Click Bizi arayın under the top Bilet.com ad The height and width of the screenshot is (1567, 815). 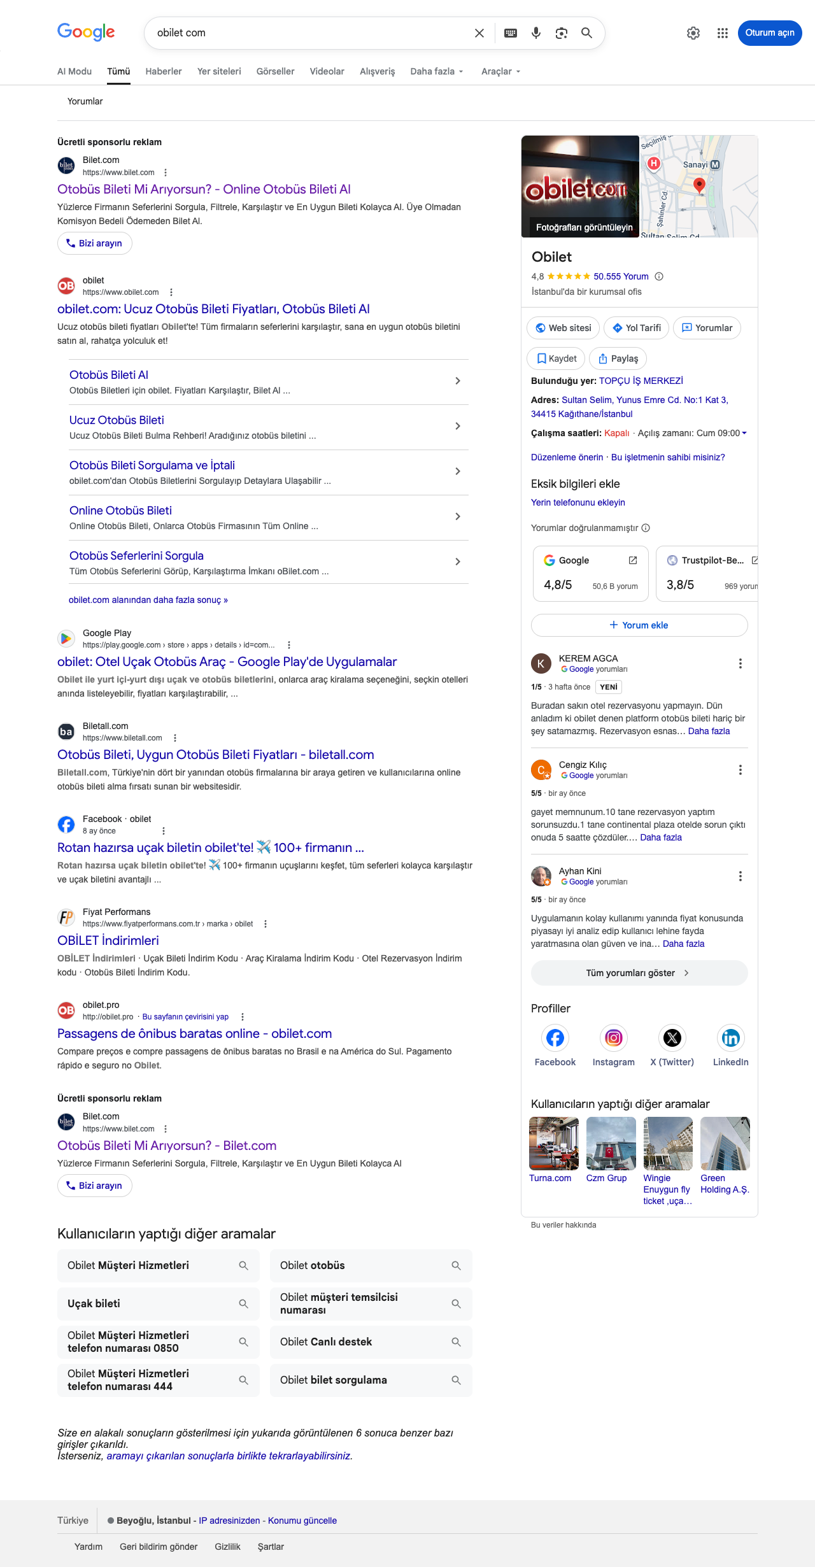pos(95,243)
